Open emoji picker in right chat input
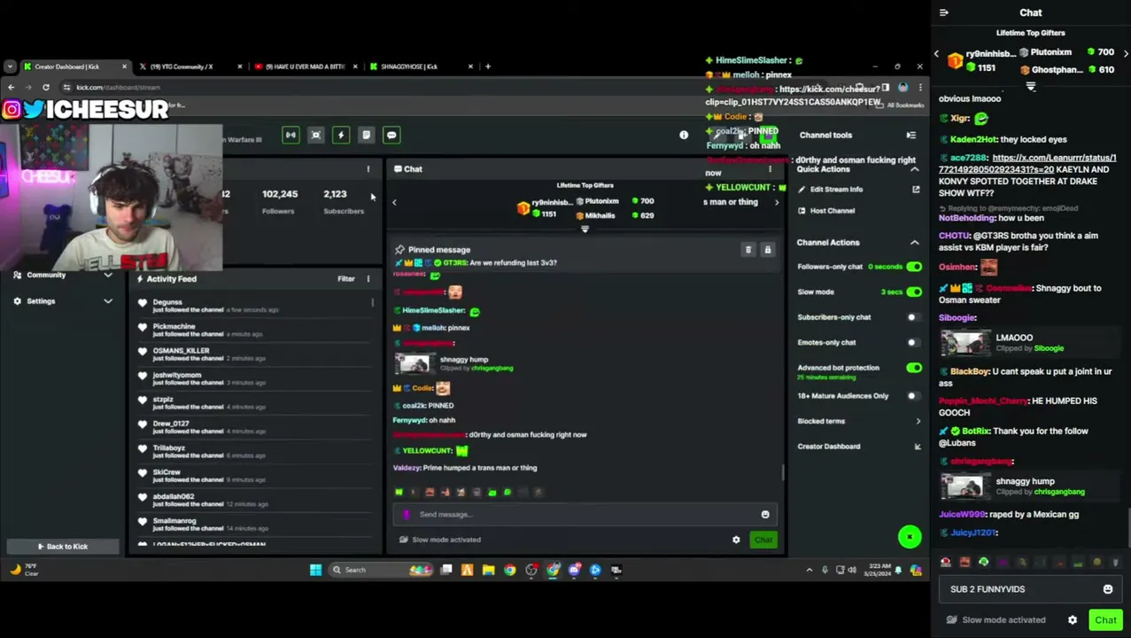 pos(1107,589)
